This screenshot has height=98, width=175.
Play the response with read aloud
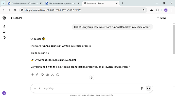point(47,75)
